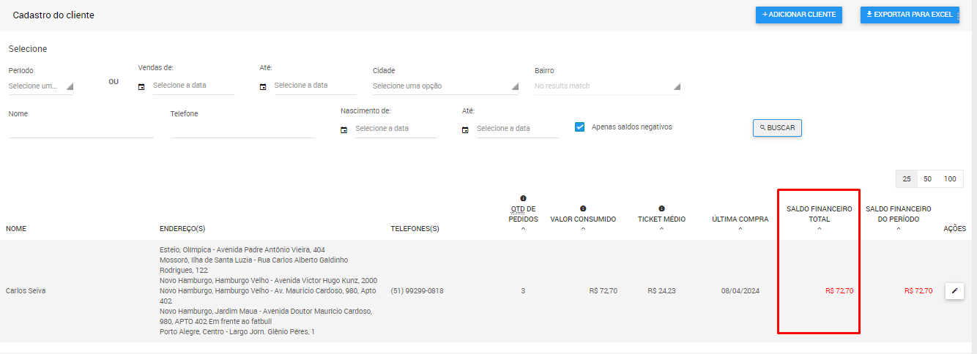Screen dimensions: 977x354
Task: Open calendar icon for Nascimento de date
Action: [343, 129]
